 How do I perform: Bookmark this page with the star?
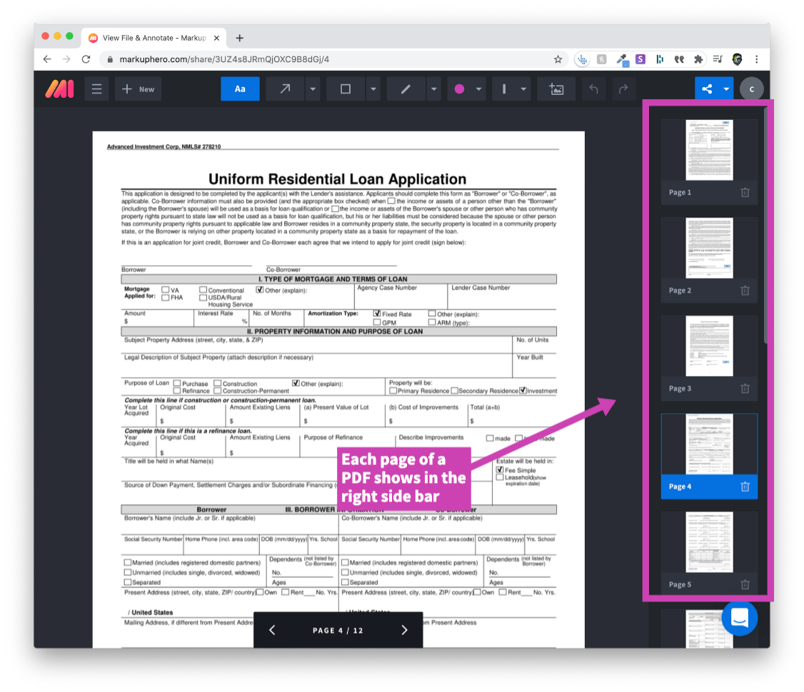pyautogui.click(x=558, y=59)
